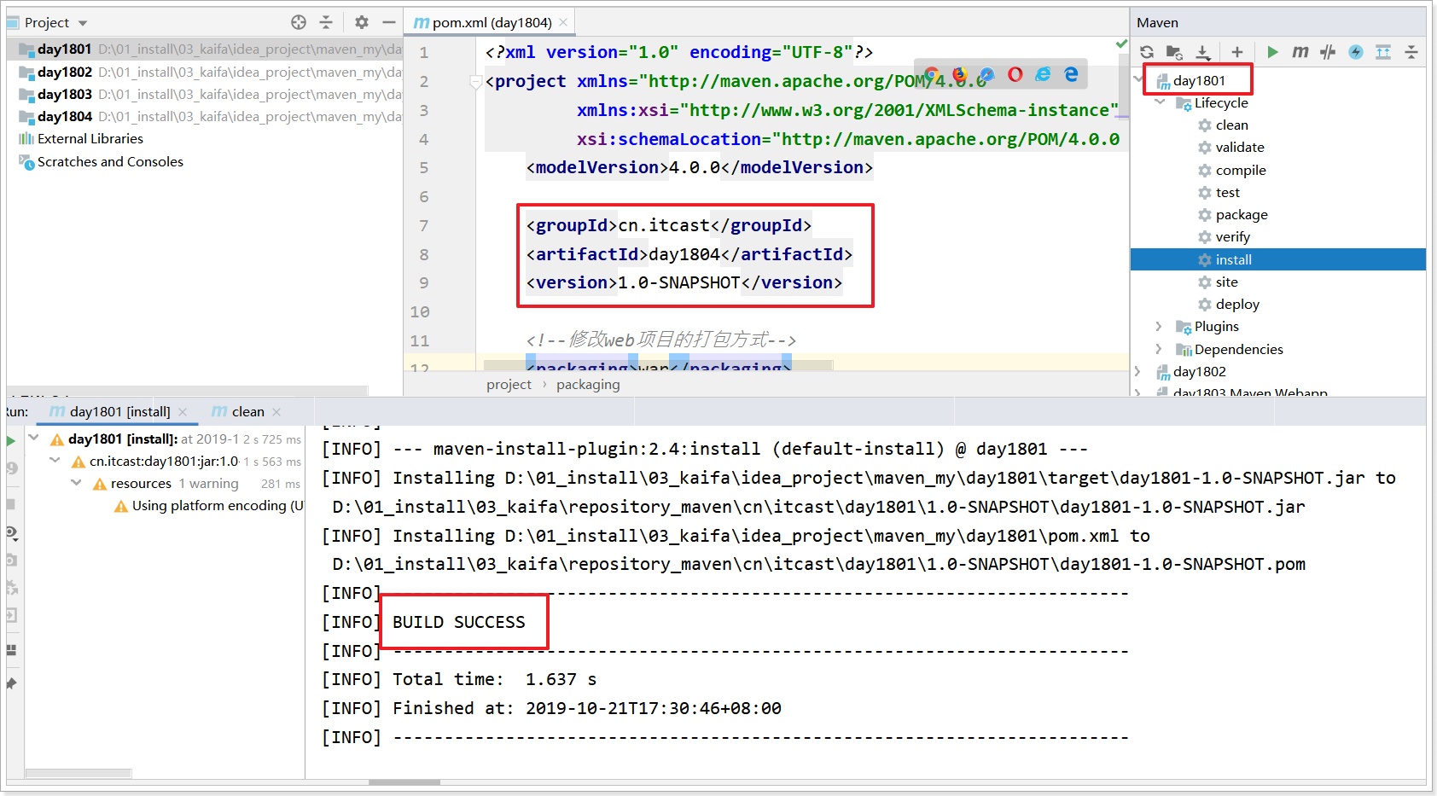
Task: Open pom.xml in Safari browser
Action: (987, 75)
